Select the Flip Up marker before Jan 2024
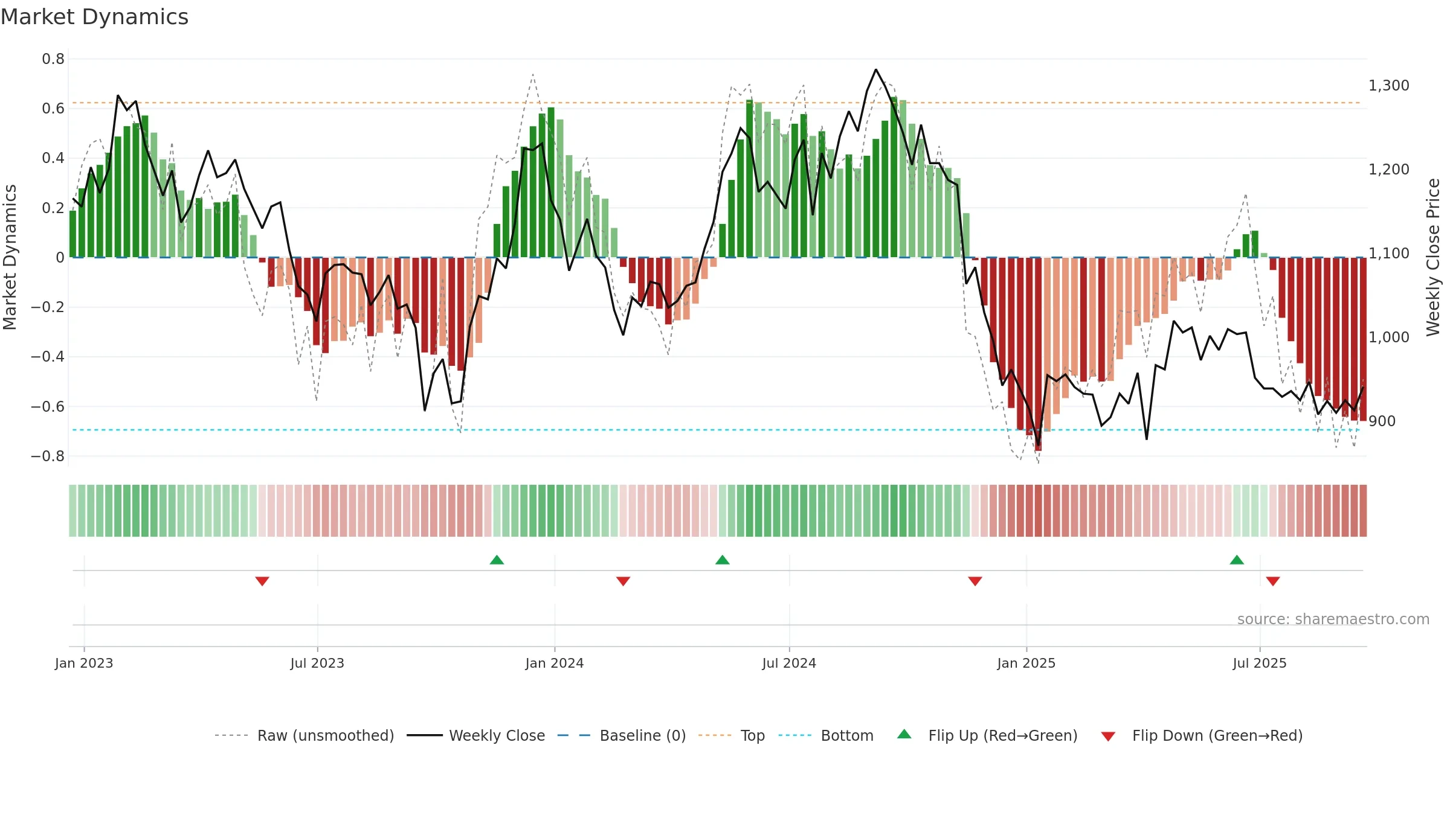Image resolution: width=1450 pixels, height=815 pixels. click(497, 560)
